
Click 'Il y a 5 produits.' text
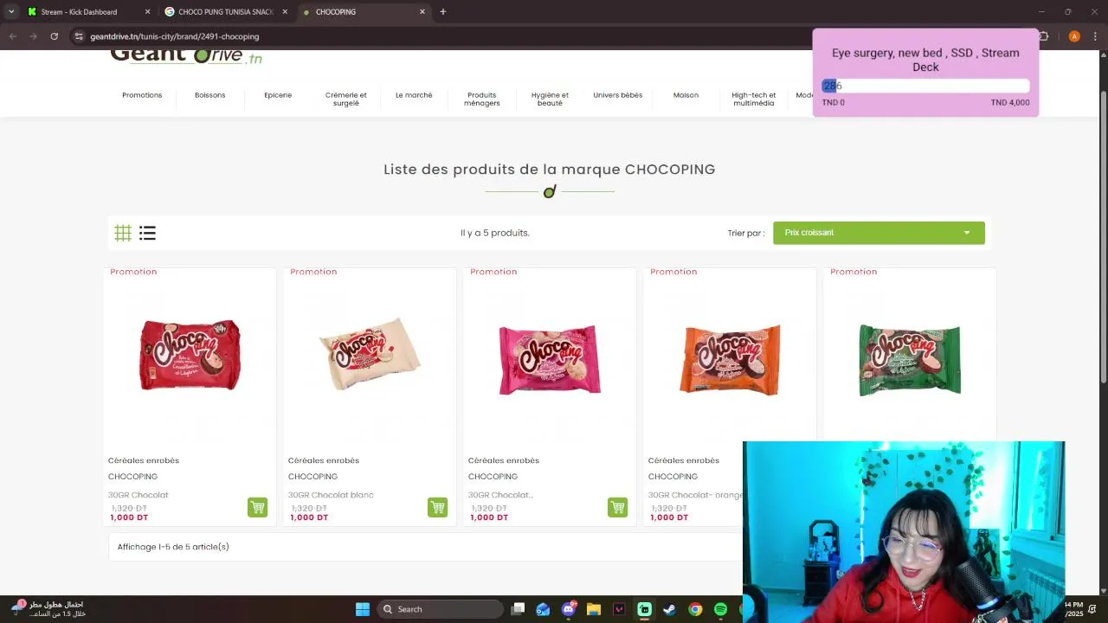(x=495, y=233)
